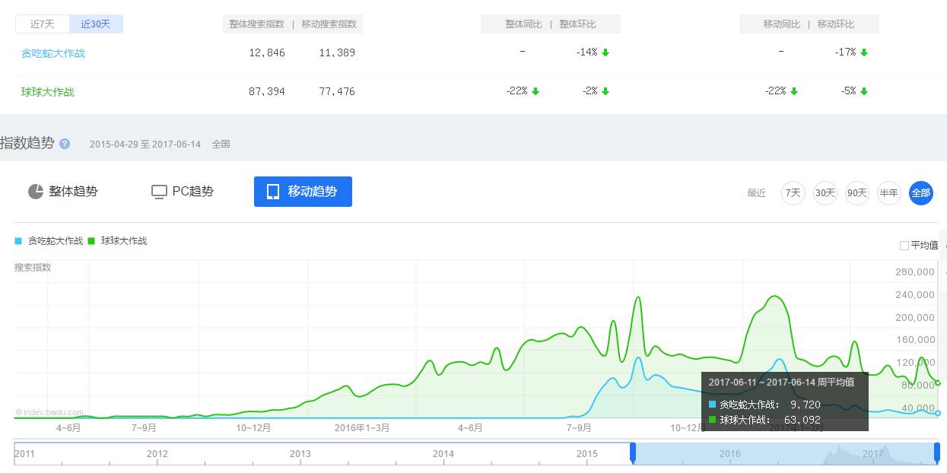
Task: Click 2013 on the bottom timeline
Action: (300, 454)
